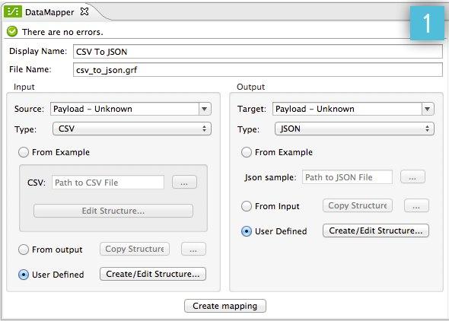Click the Create mapping button
This screenshot has width=449, height=321.
tap(225, 306)
